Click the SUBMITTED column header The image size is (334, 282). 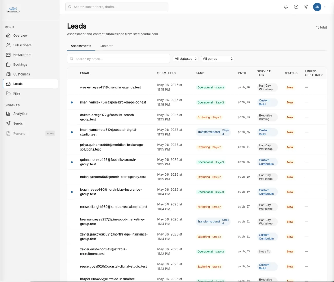coord(166,73)
